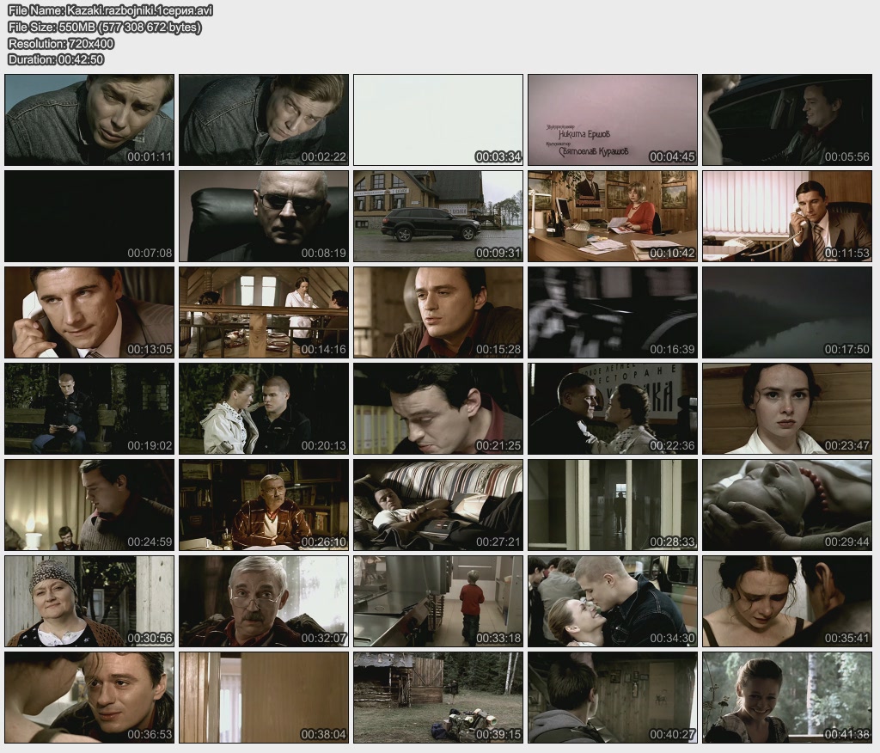Select the forest cabin frame at 00:39:15
The image size is (880, 753).
(438, 697)
